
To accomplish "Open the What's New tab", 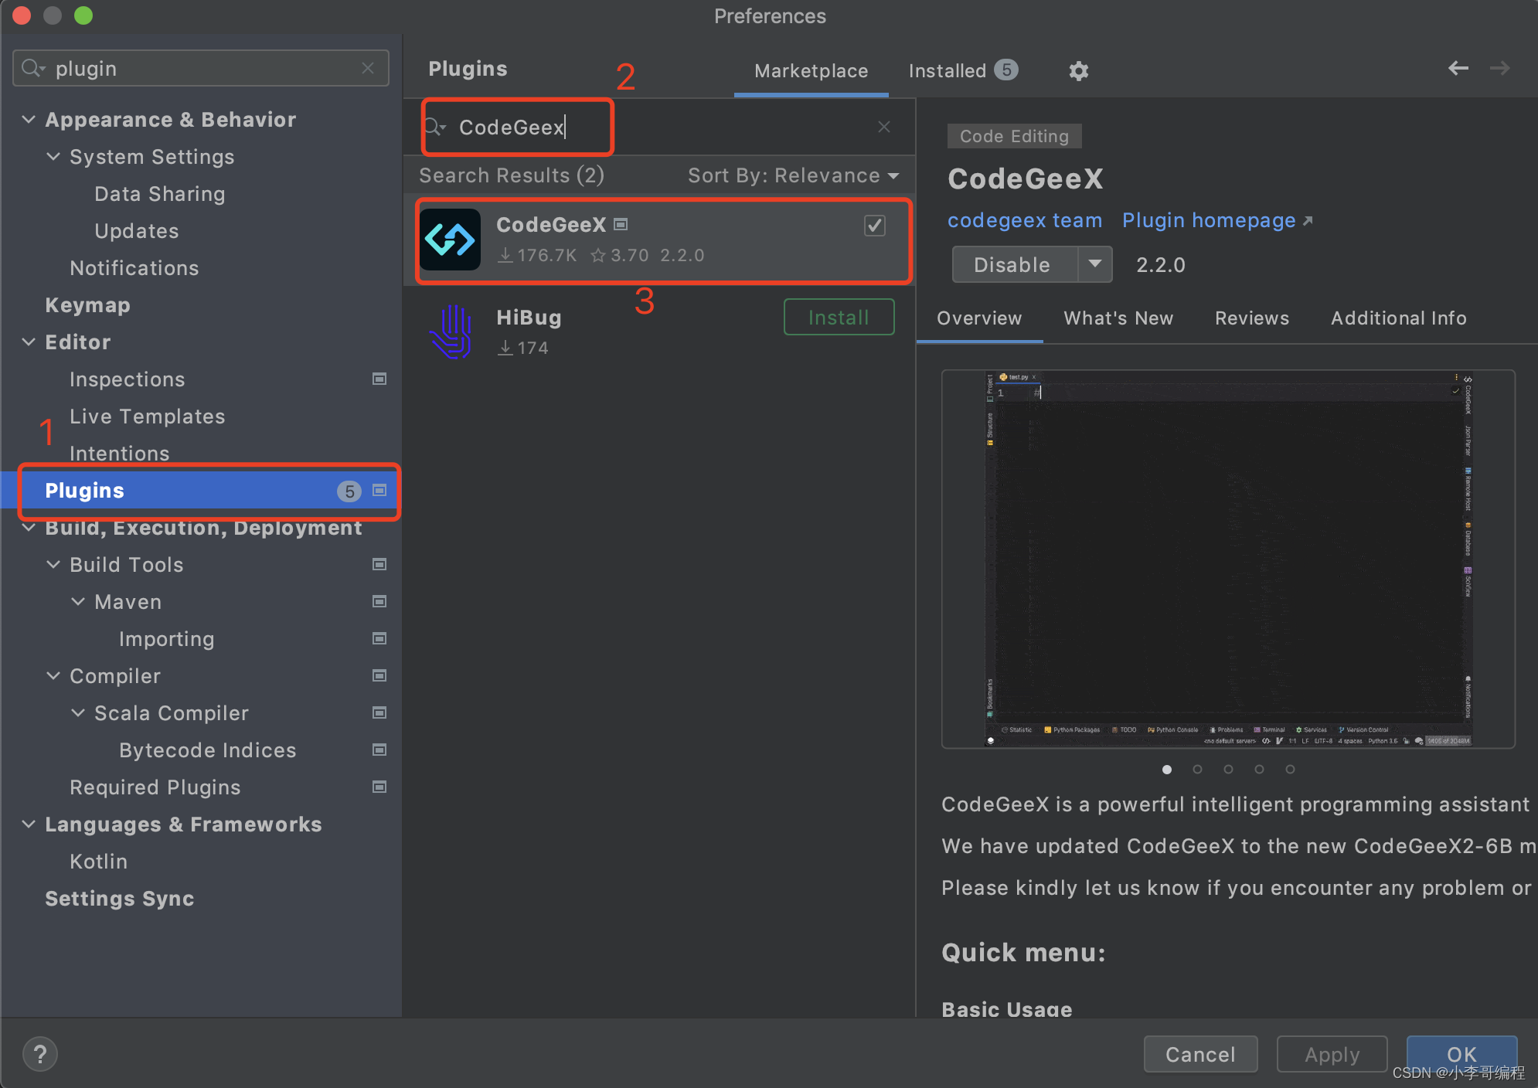I will coord(1118,318).
